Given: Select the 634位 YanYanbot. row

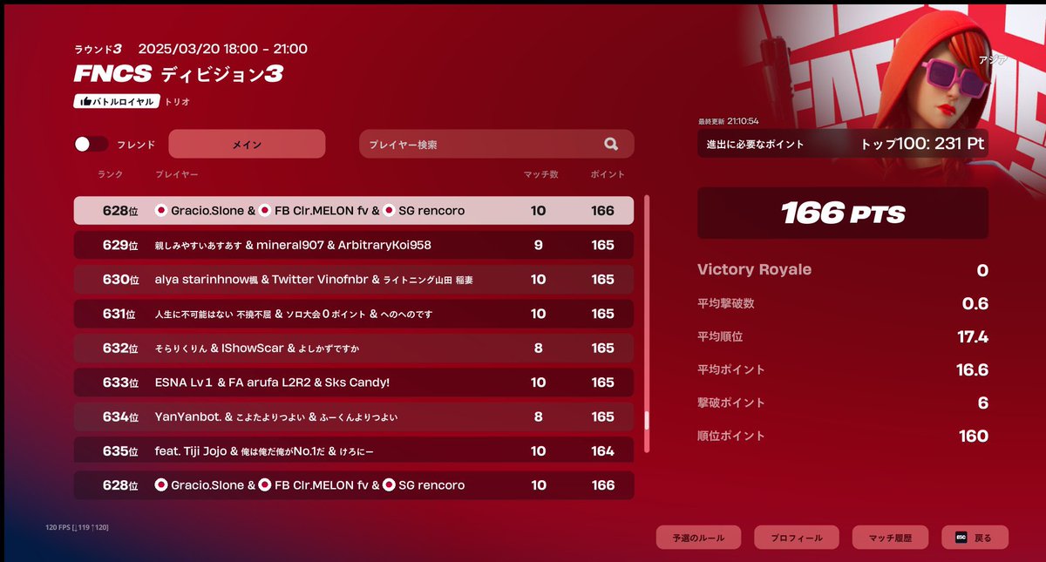Looking at the screenshot, I should 353,416.
